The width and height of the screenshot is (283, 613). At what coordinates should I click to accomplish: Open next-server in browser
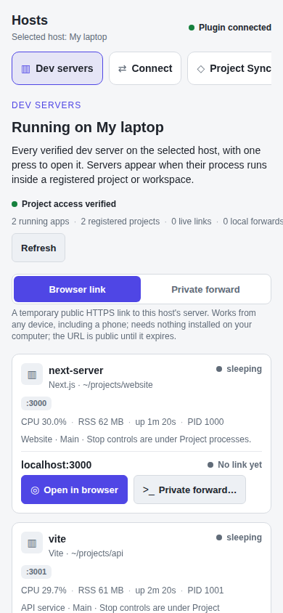[74, 490]
